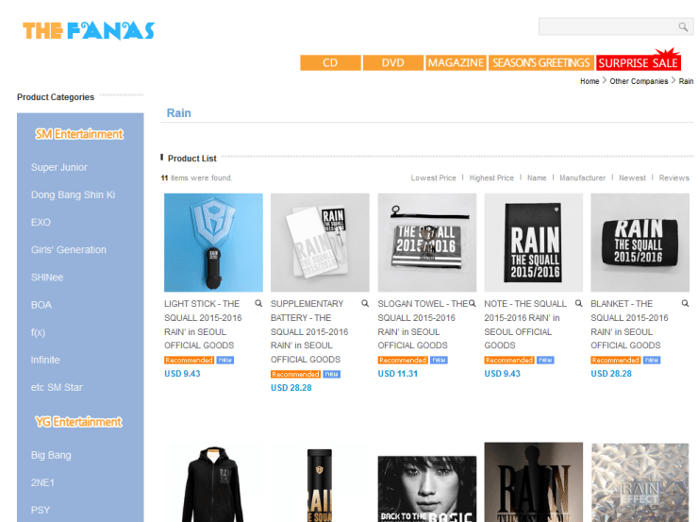Open the Surprise Sale page
The height and width of the screenshot is (522, 698).
coord(639,63)
